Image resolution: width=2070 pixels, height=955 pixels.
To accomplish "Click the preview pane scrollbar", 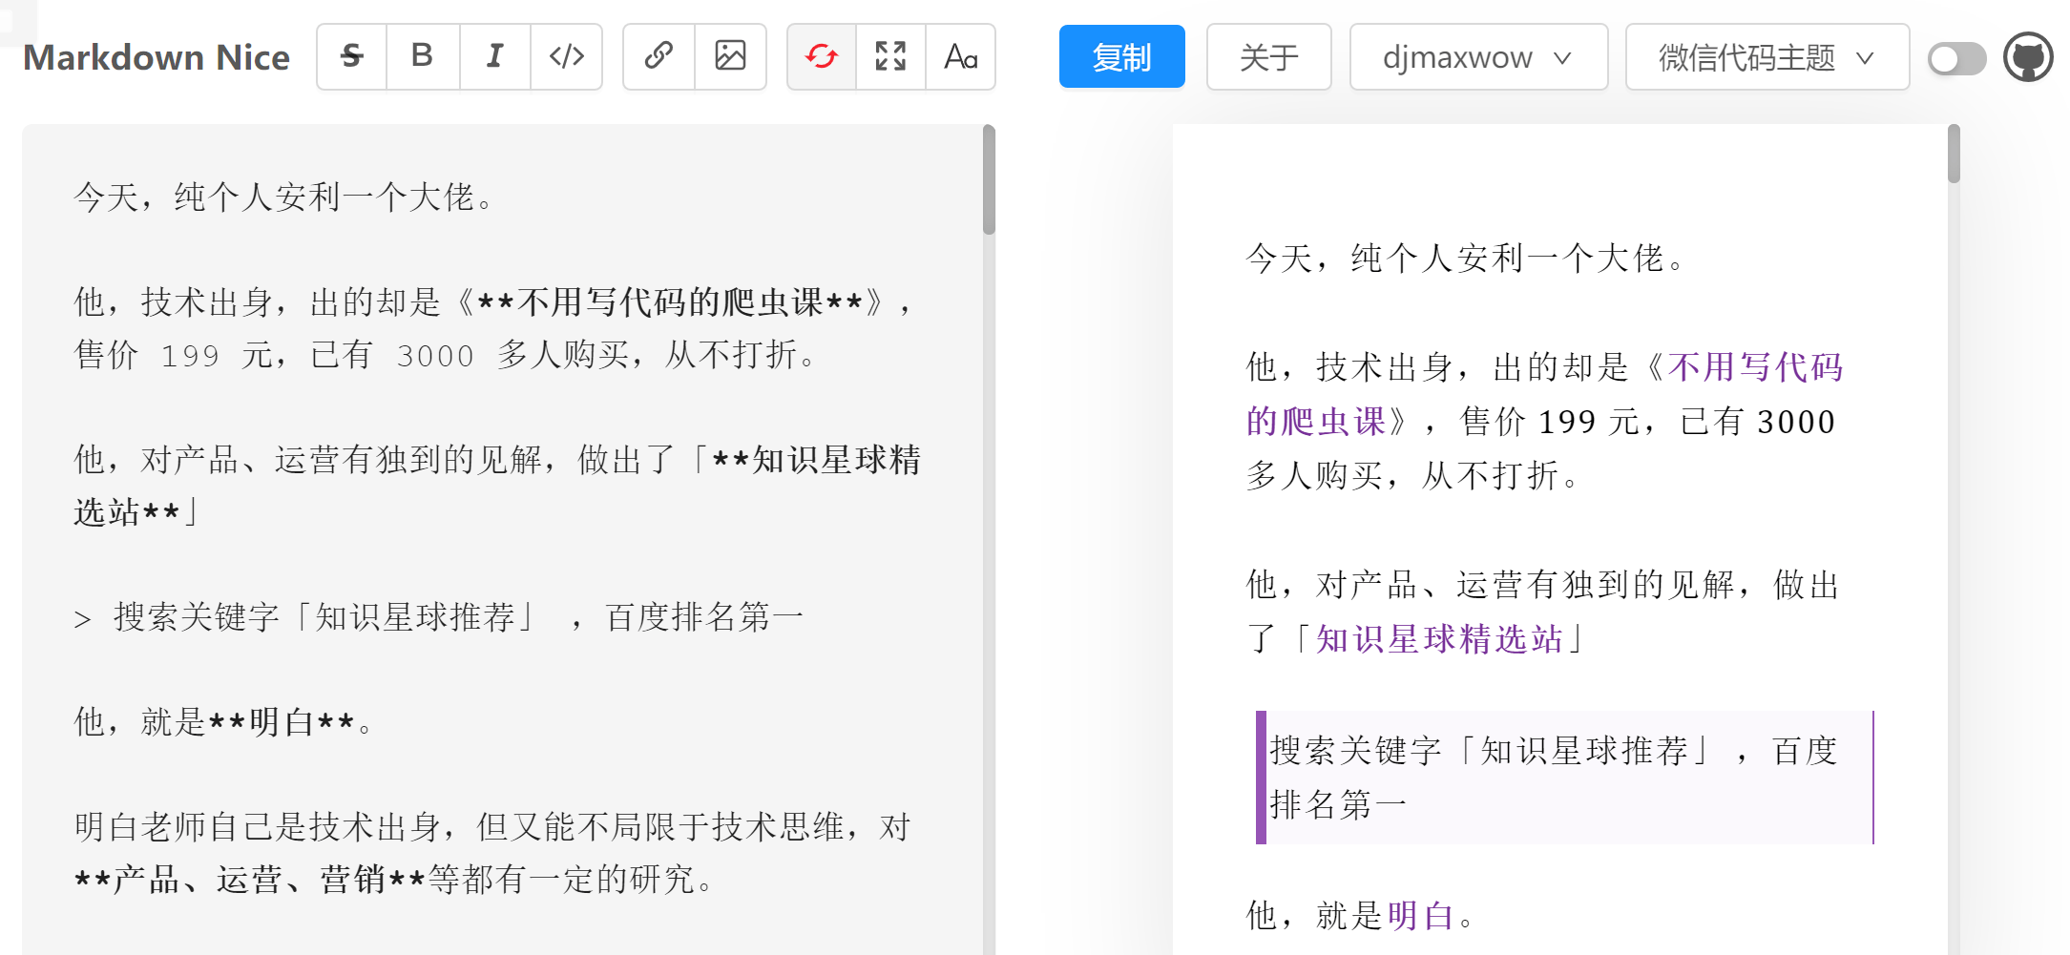I will [1954, 154].
